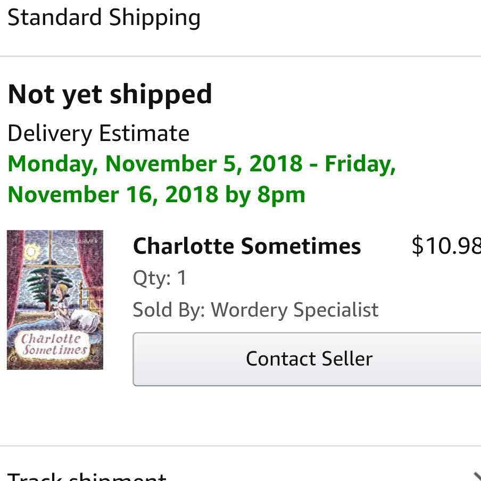481x481 pixels.
Task: Click the word Friday in delivery range
Action: click(x=359, y=163)
